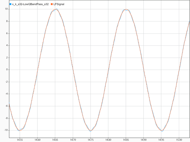Click the orange LFSignal legend swatch
The image size is (190, 142).
point(52,4)
